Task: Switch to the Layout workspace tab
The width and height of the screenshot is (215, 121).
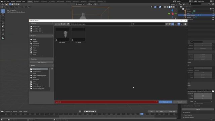Action: coord(30,2)
